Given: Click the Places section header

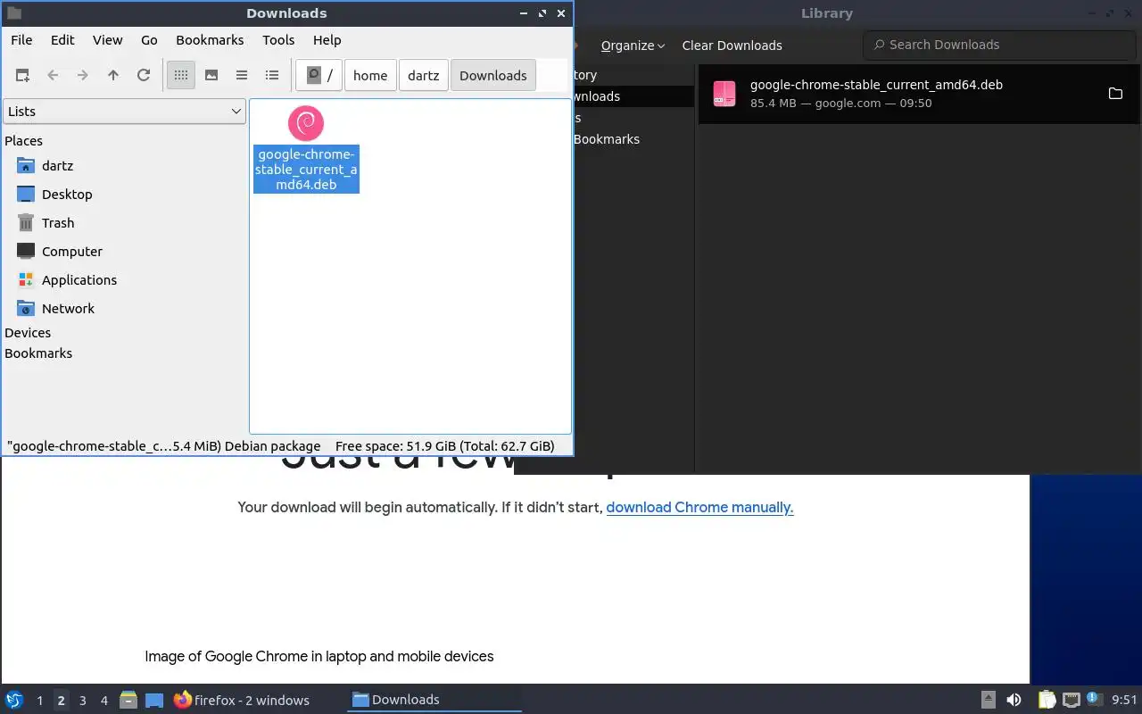Looking at the screenshot, I should point(23,141).
